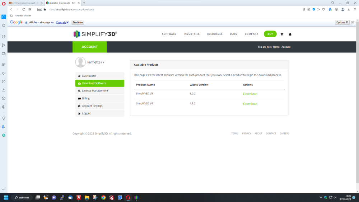
Task: Open the sidebar three-dots more menu
Action: pos(4,189)
